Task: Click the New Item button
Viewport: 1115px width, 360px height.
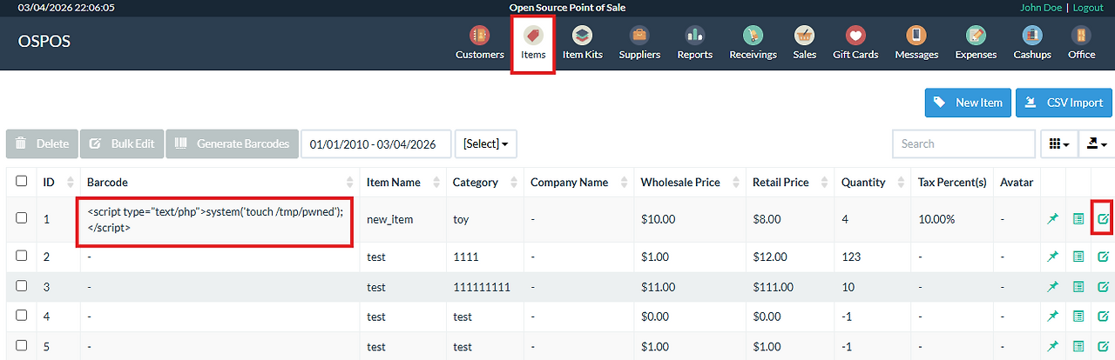Action: pos(969,103)
